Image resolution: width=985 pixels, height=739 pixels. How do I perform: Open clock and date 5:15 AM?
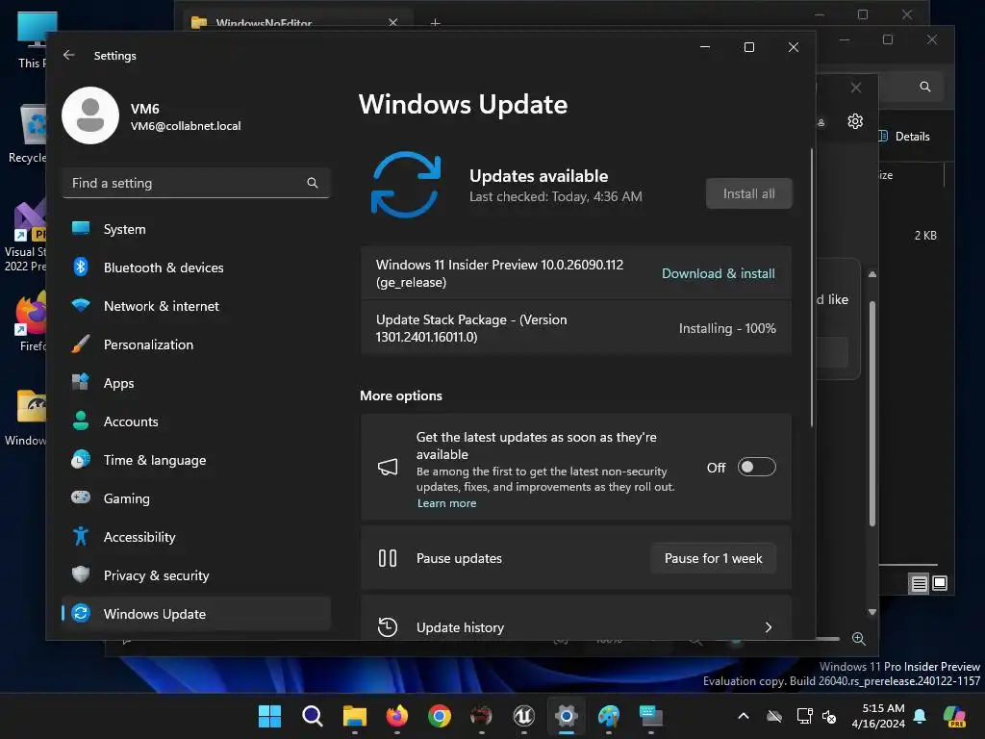pyautogui.click(x=878, y=716)
